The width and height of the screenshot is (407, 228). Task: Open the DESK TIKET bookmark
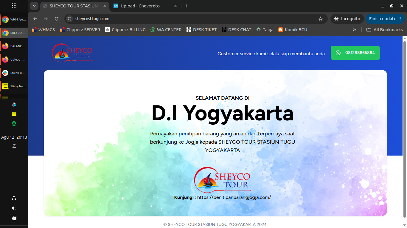[x=201, y=30]
